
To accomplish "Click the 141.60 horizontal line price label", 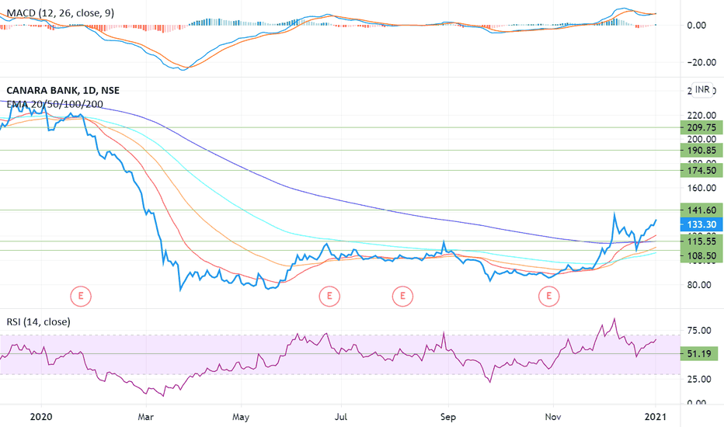I will [701, 210].
